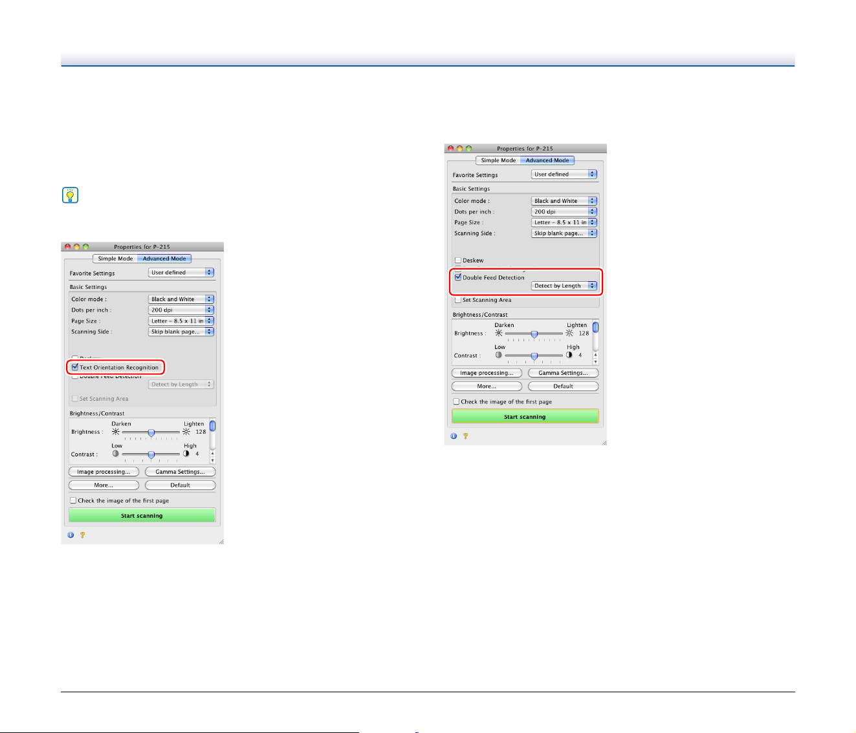The width and height of the screenshot is (856, 733).
Task: Click Brightness/Contrast scrollbar in left dialog
Action: click(213, 441)
